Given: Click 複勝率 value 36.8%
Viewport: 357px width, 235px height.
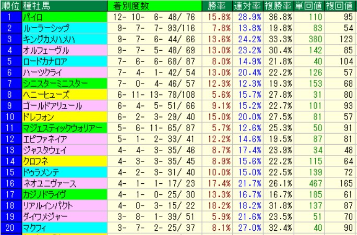Looking at the screenshot, I should 280,17.
